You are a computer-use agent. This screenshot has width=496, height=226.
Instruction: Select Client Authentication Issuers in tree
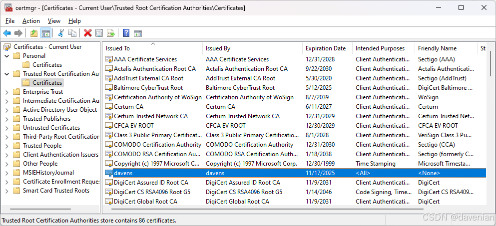60,155
